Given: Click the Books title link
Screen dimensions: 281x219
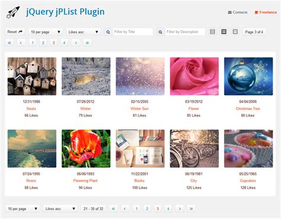Looking at the screenshot, I should 139,180.
